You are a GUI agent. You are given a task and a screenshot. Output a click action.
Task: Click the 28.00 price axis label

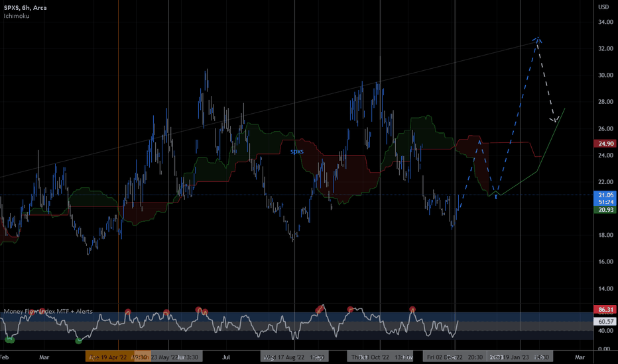(x=605, y=102)
